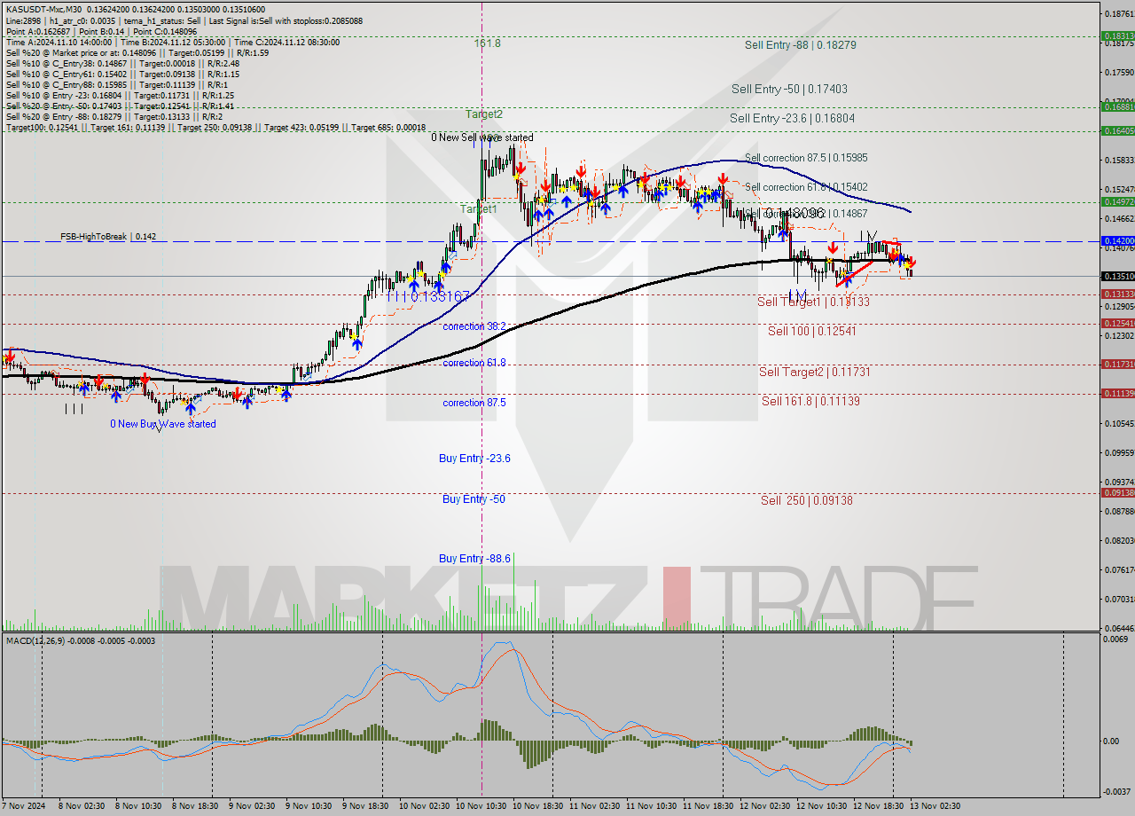Image resolution: width=1135 pixels, height=816 pixels.
Task: Click the green '161.8' label at chart top
Action: point(488,43)
